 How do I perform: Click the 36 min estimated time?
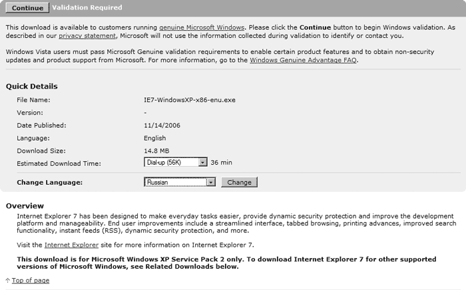[x=222, y=163]
